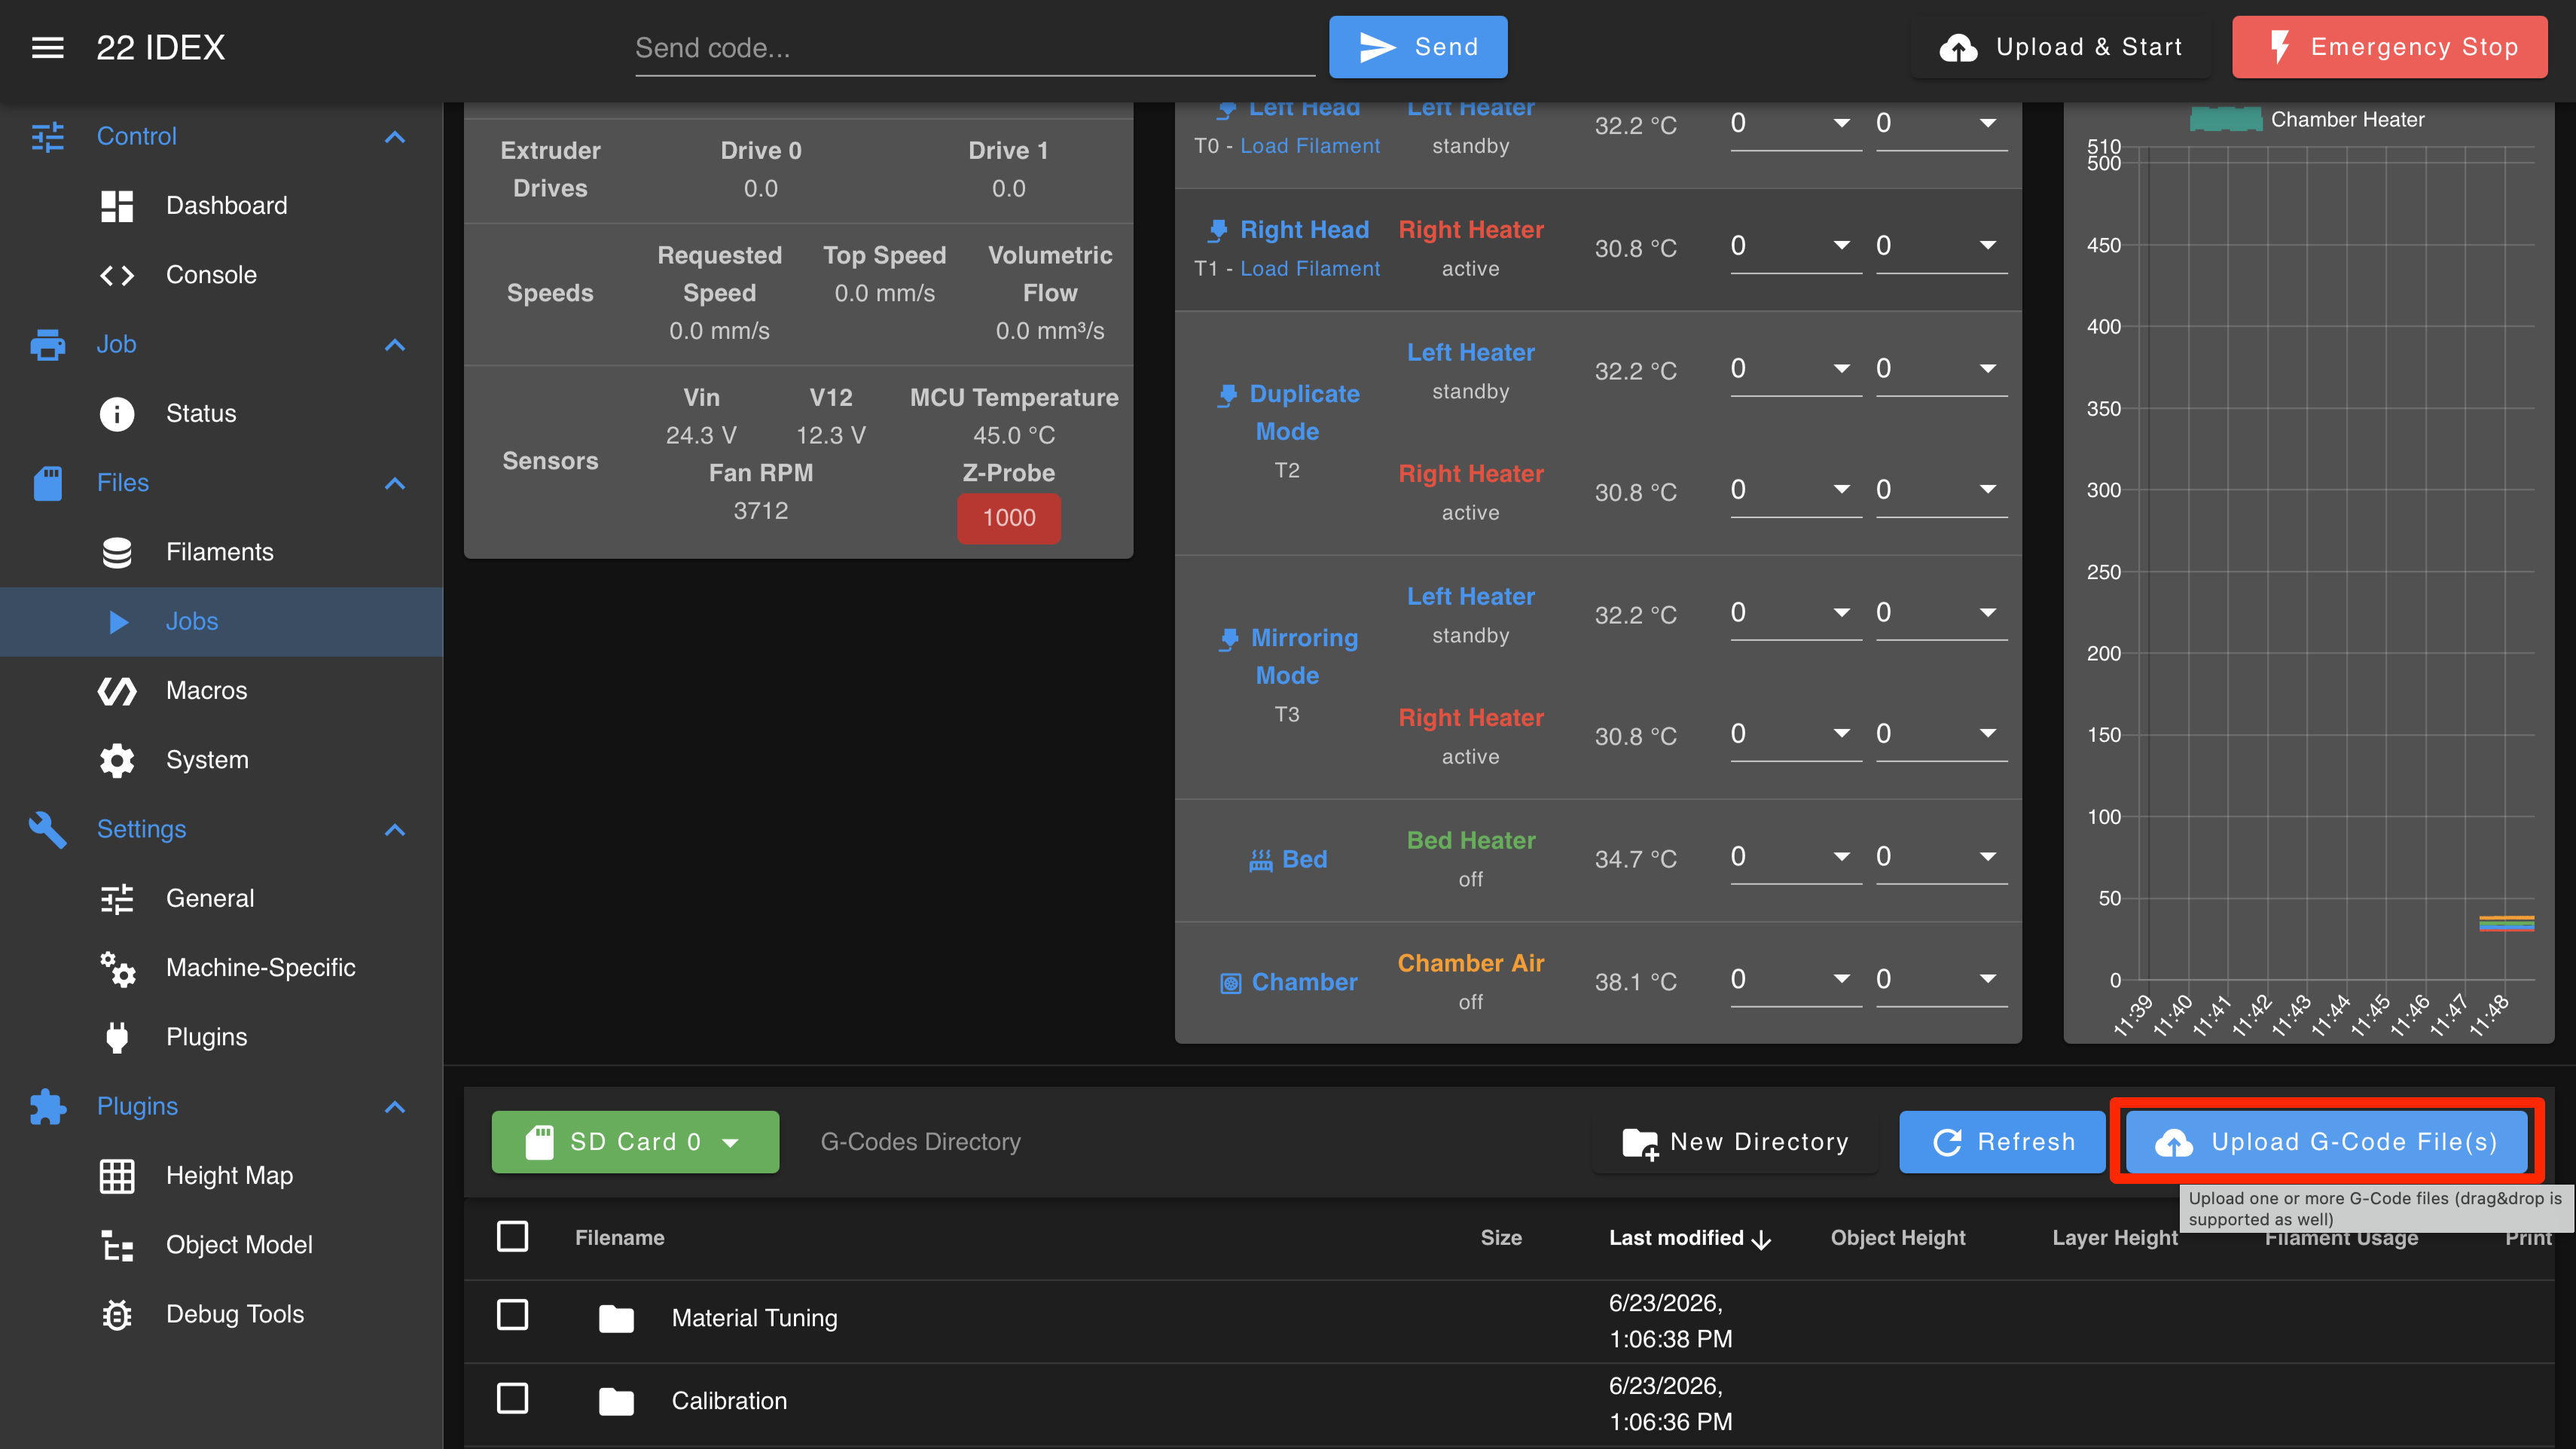This screenshot has width=2576, height=1449.
Task: Open the SD Card 0 dropdown
Action: pyautogui.click(x=635, y=1142)
